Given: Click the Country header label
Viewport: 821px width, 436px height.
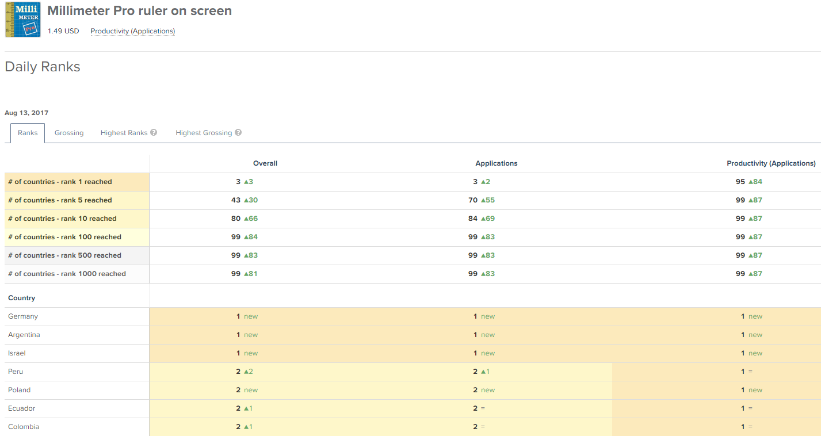Looking at the screenshot, I should tap(21, 298).
